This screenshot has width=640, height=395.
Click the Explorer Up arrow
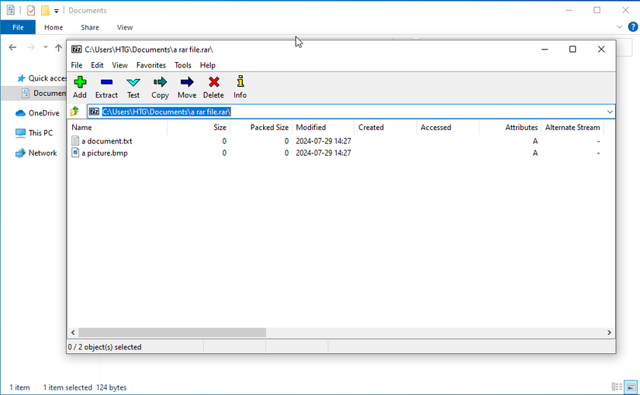[58, 48]
